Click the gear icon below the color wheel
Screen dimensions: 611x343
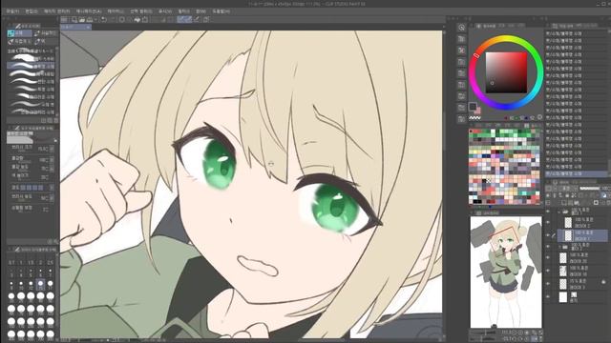539,117
